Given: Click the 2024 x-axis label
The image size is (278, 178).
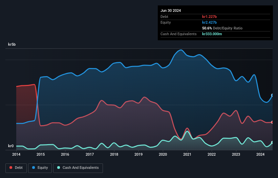Looking at the screenshot, I should tap(260, 154).
